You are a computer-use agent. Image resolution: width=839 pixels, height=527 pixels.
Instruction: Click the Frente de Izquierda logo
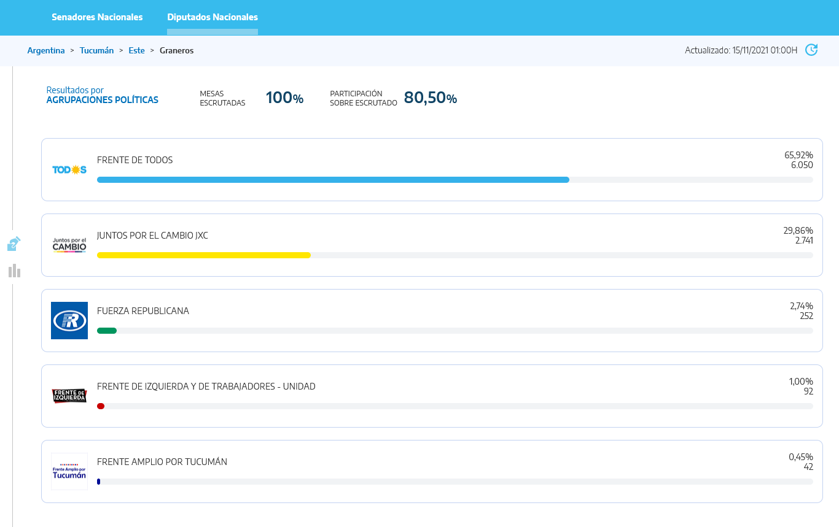(x=69, y=396)
